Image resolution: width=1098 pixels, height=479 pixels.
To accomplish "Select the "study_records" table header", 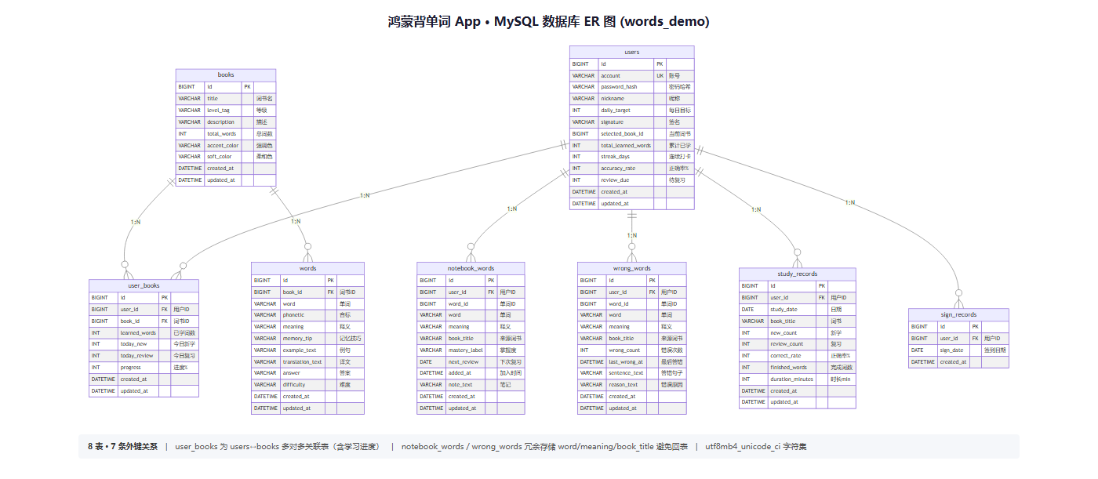I will (798, 274).
